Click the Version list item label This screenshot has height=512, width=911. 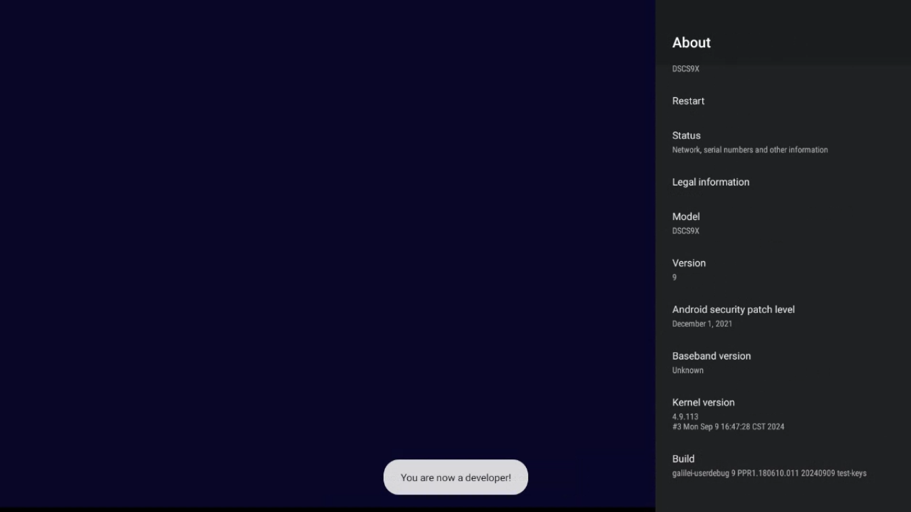pyautogui.click(x=689, y=263)
